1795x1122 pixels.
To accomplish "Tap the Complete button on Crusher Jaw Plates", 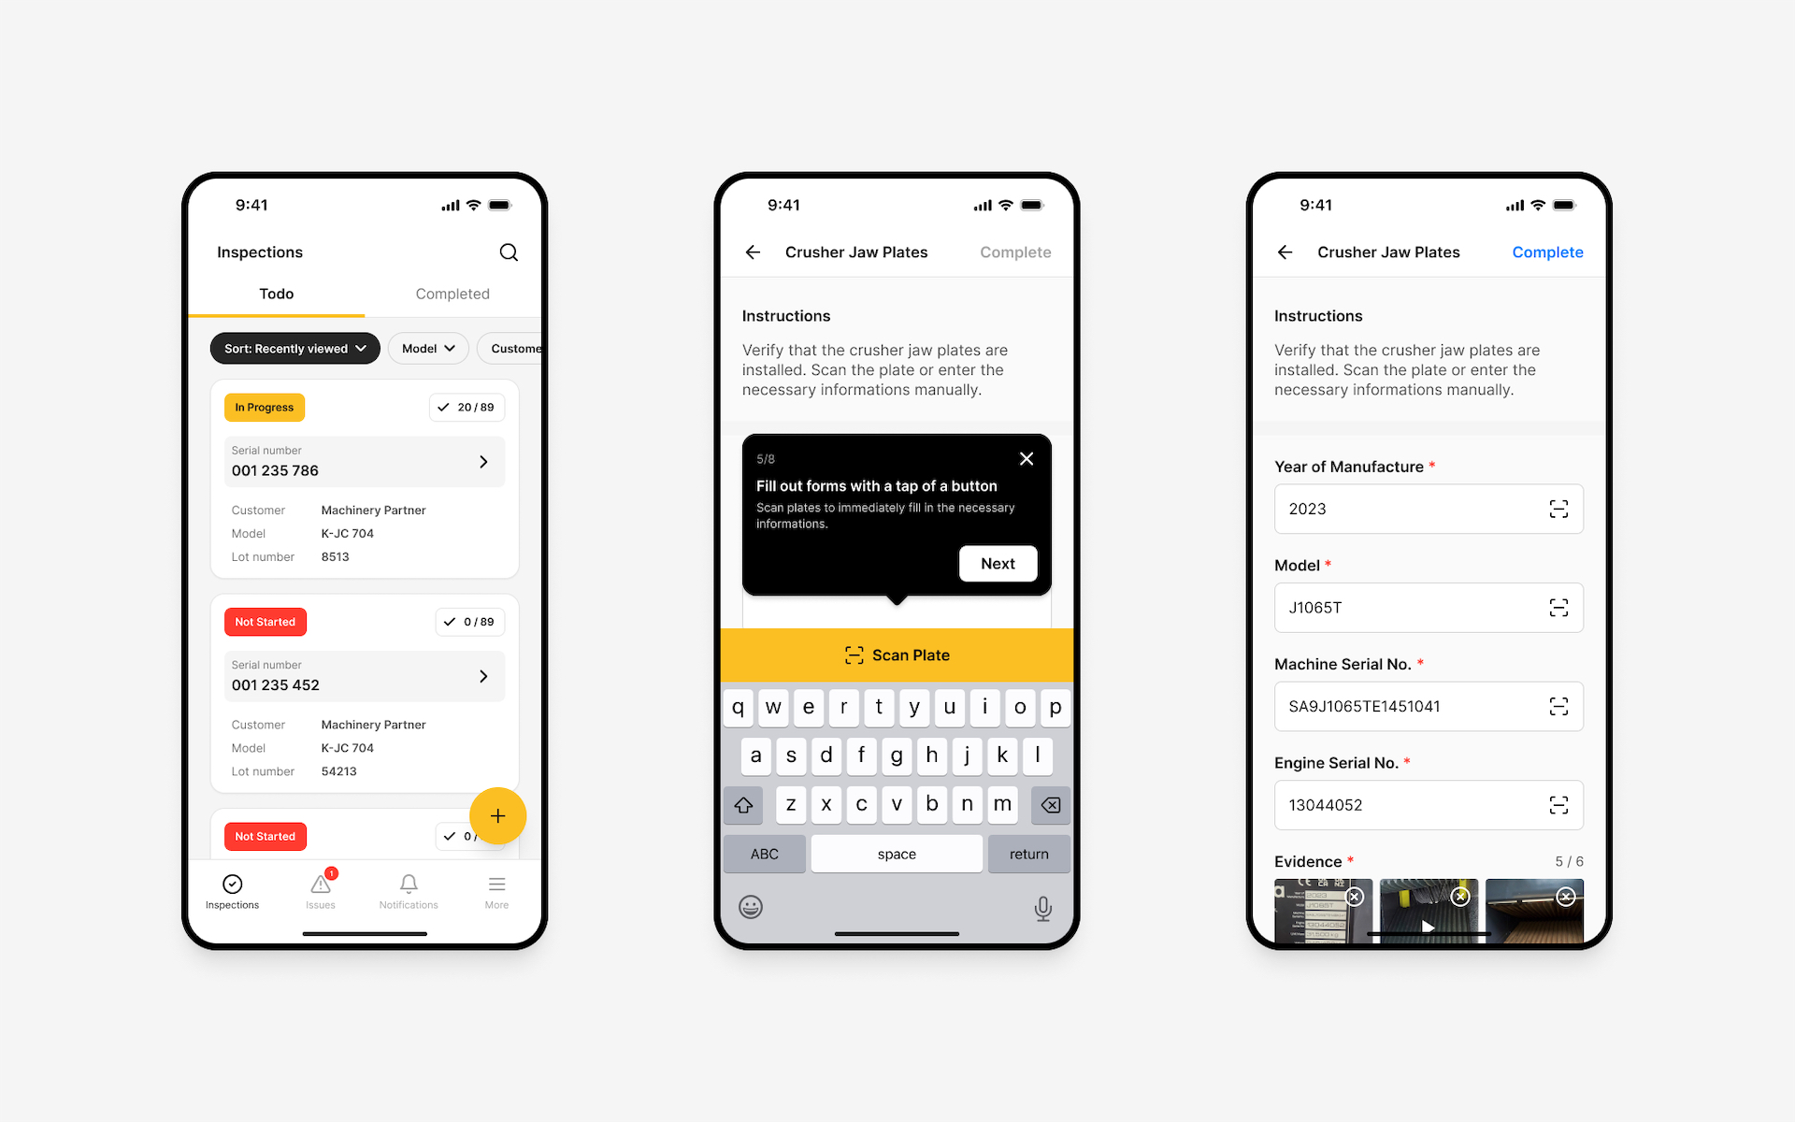I will [1547, 252].
